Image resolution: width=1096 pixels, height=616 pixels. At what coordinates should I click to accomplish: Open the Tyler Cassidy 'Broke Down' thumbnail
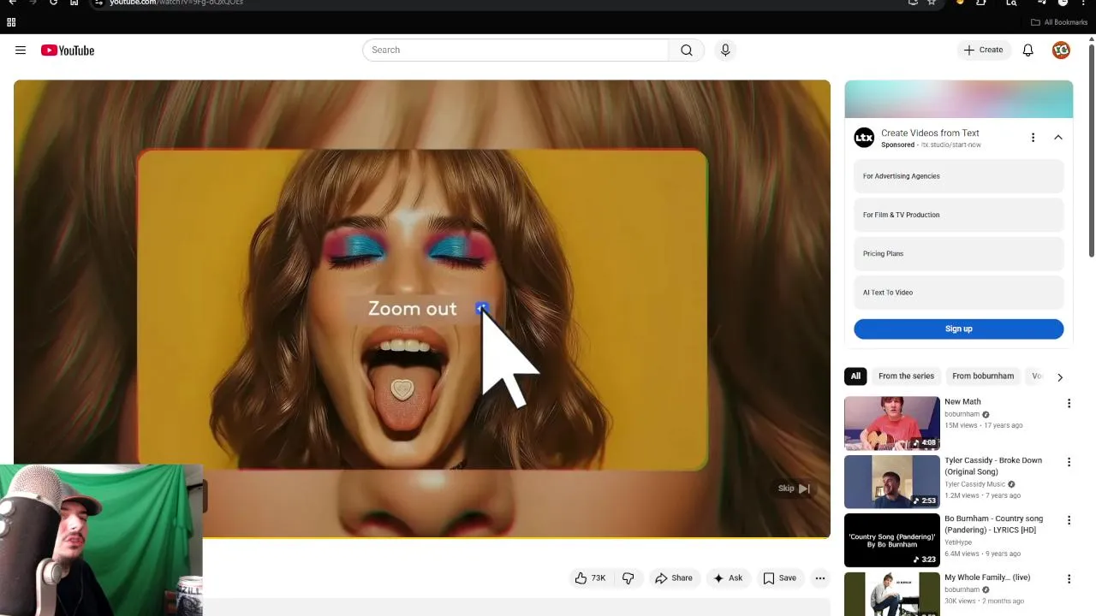click(x=891, y=482)
